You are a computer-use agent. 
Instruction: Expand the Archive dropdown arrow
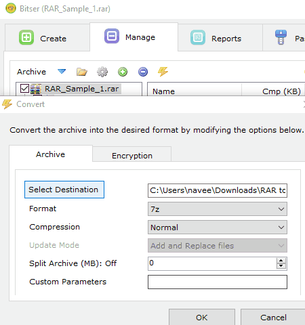[x=62, y=72]
